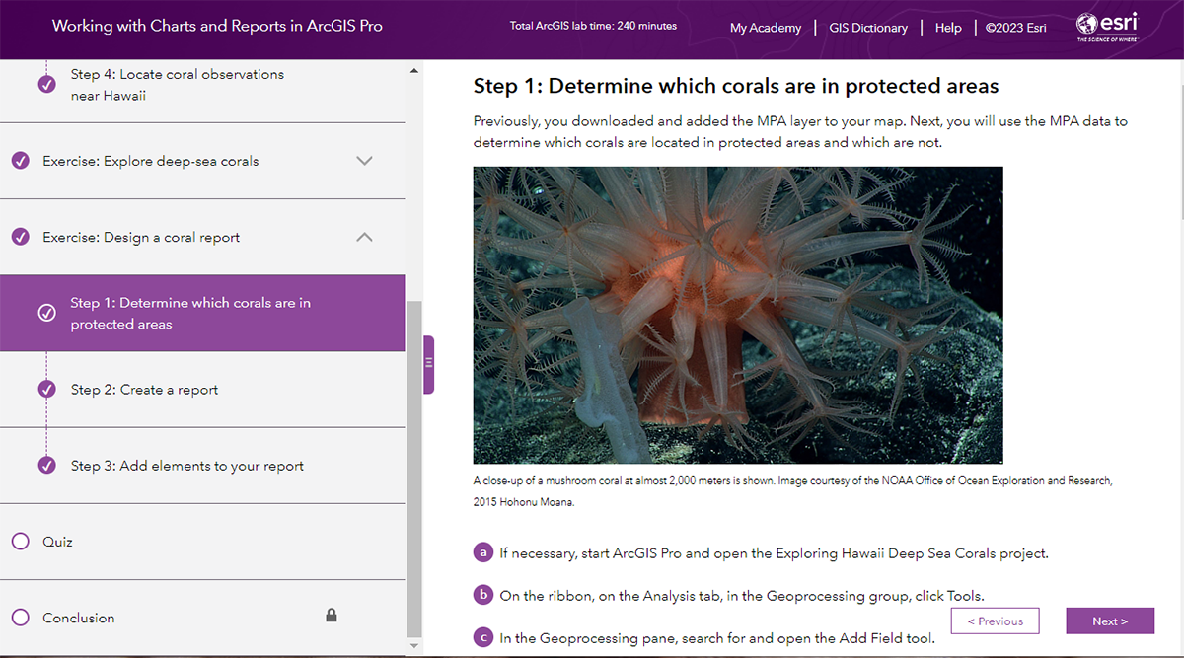Click the checkmark on highlighted Step 1 item
Image resolution: width=1184 pixels, height=658 pixels.
coord(46,313)
